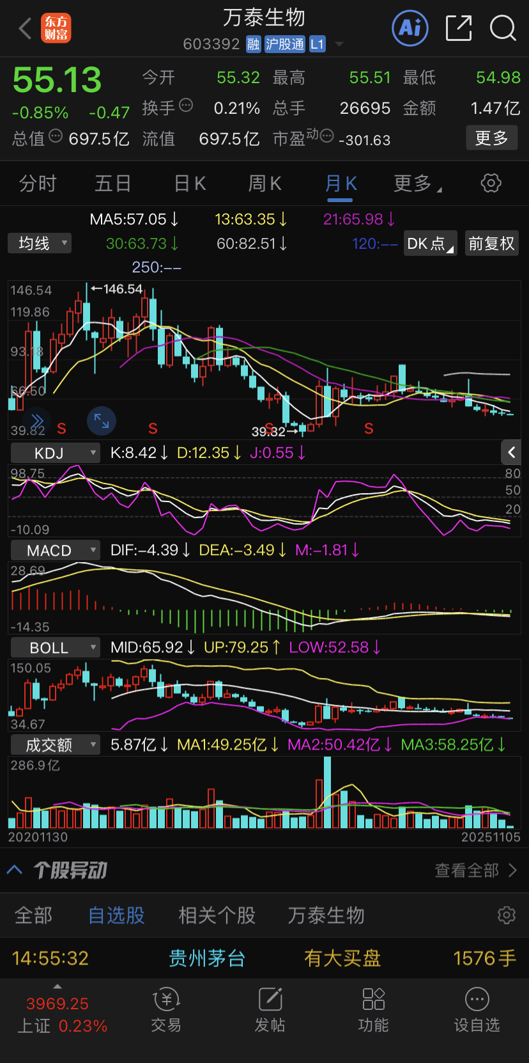Open the 发帖 post icon

tap(270, 1011)
